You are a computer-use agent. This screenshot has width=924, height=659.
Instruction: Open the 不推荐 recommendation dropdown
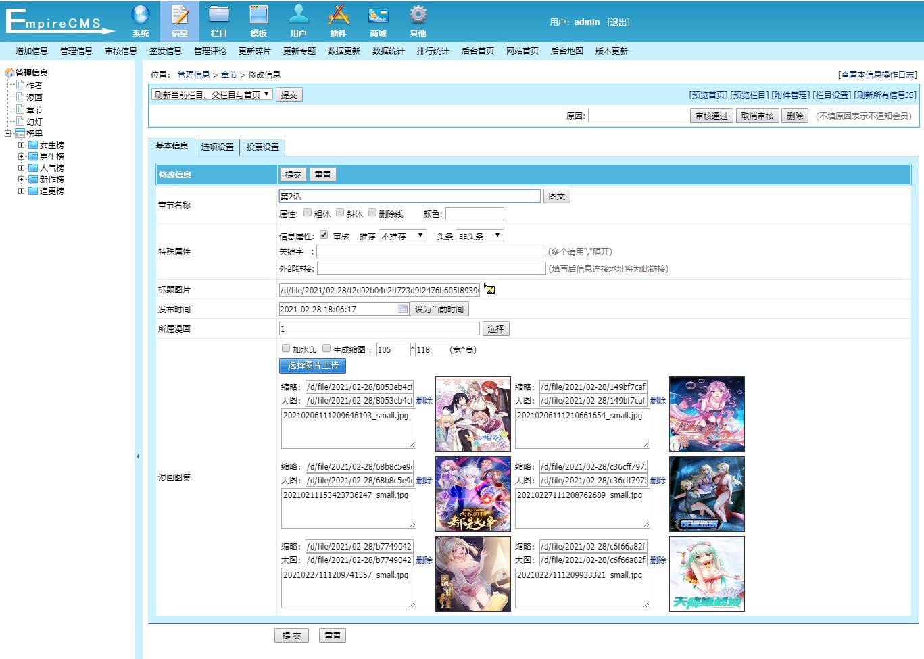click(x=402, y=235)
